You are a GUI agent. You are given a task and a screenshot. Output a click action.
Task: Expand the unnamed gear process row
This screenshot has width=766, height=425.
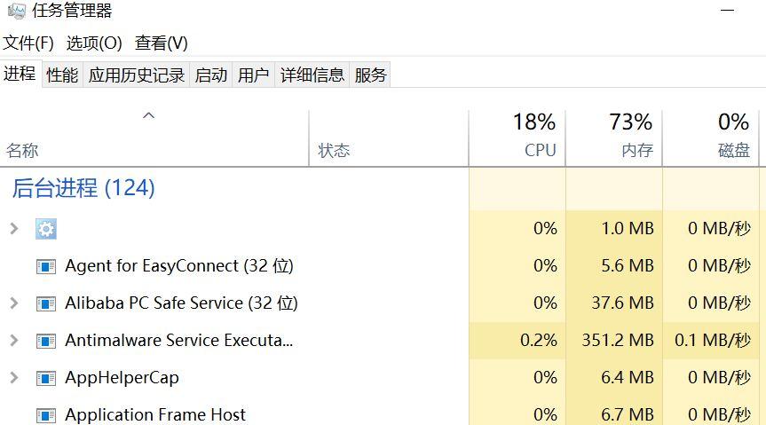(14, 228)
